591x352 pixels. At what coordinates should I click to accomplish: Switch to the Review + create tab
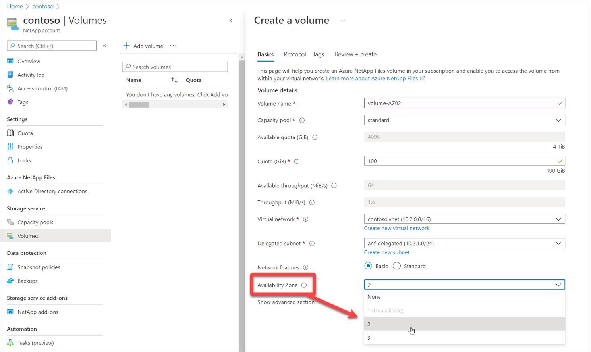pyautogui.click(x=355, y=54)
